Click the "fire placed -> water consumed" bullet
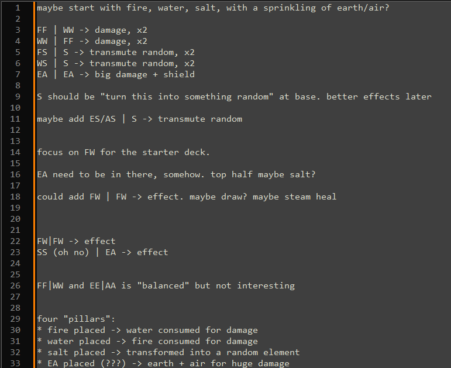Screen dimensions: 451x368 147,331
